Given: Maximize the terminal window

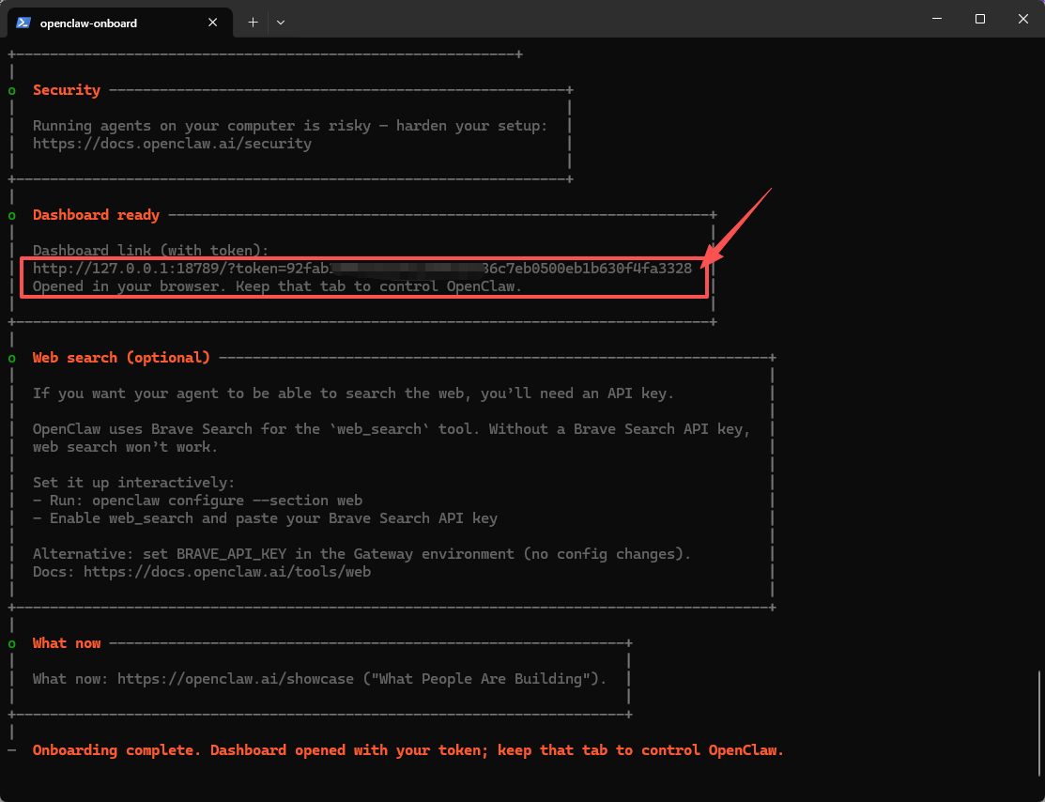Looking at the screenshot, I should pyautogui.click(x=979, y=19).
